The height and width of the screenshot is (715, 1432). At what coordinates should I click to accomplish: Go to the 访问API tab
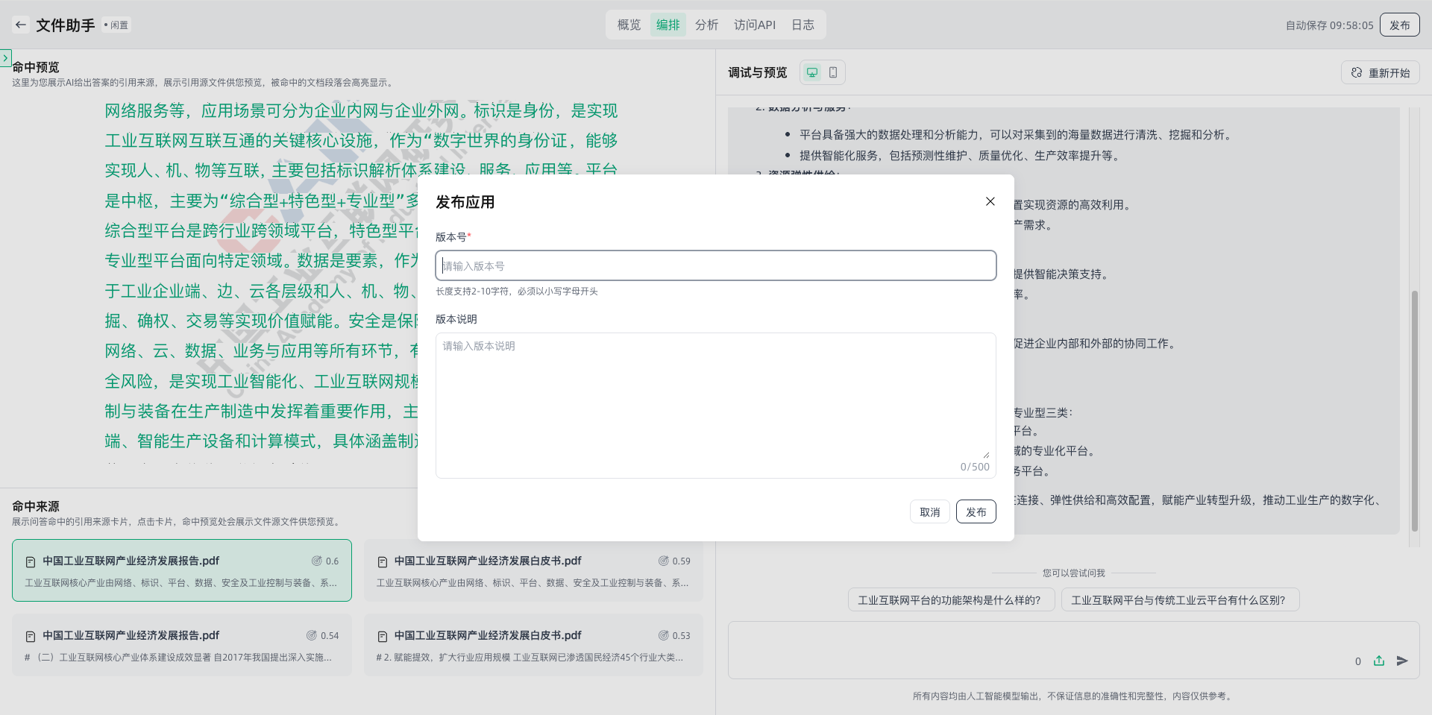coord(754,25)
